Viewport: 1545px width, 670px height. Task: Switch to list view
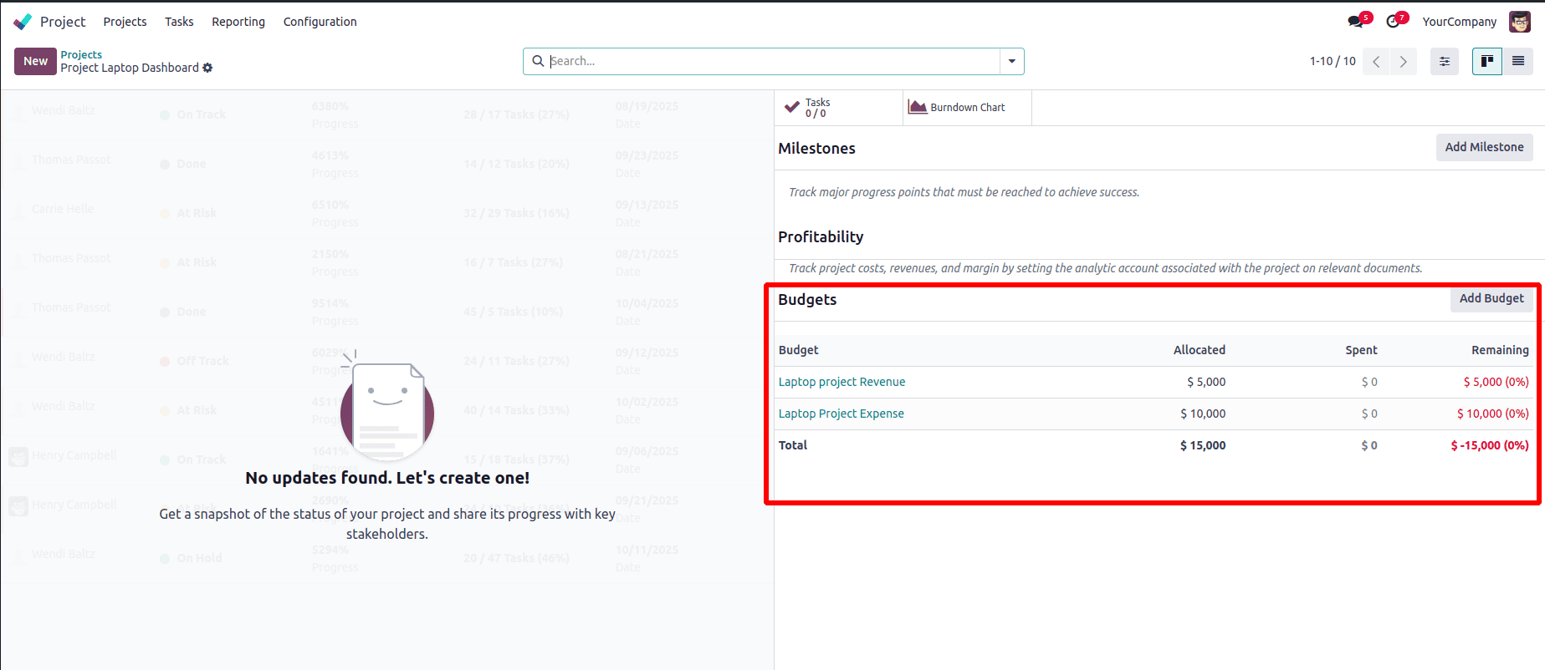[1517, 61]
